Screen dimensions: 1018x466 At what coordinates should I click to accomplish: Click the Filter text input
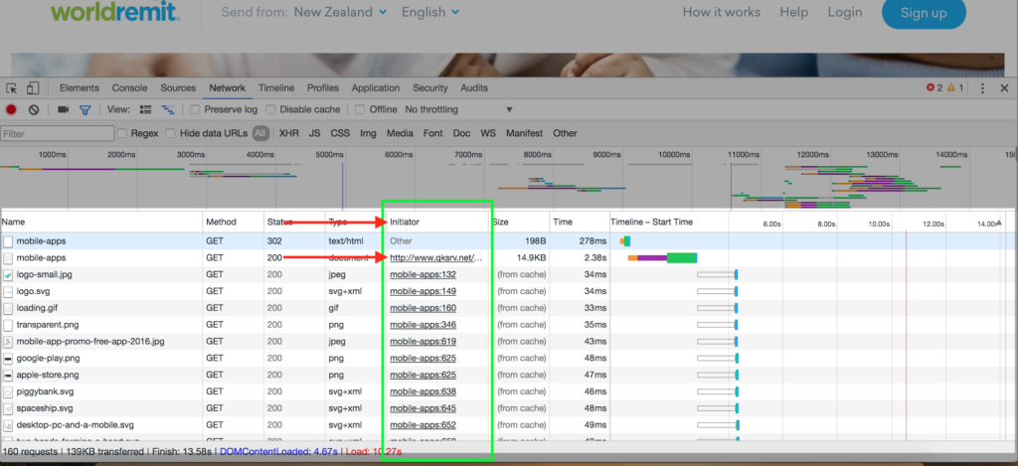[x=57, y=134]
